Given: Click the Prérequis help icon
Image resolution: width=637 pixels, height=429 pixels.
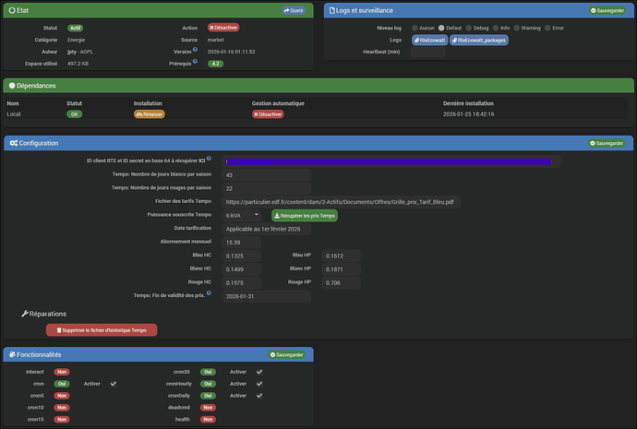Looking at the screenshot, I should click(x=195, y=61).
